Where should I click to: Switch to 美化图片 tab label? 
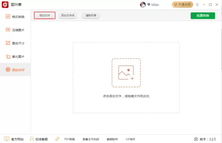(18, 57)
